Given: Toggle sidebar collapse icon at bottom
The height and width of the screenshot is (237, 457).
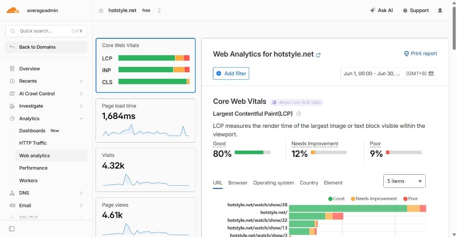Looking at the screenshot, I should coord(12,229).
